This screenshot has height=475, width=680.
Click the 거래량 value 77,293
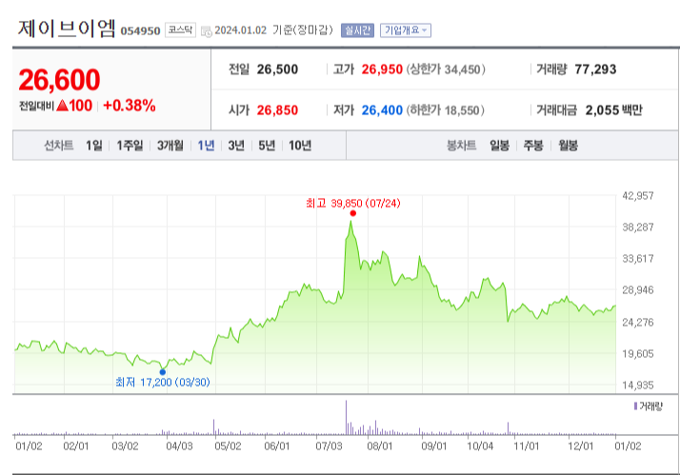[595, 69]
